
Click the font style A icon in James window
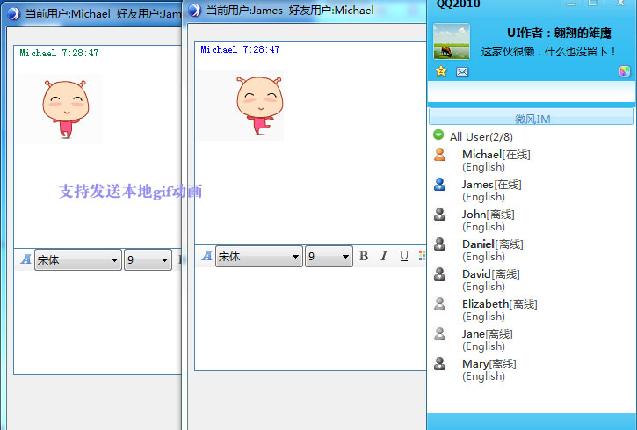[x=206, y=256]
